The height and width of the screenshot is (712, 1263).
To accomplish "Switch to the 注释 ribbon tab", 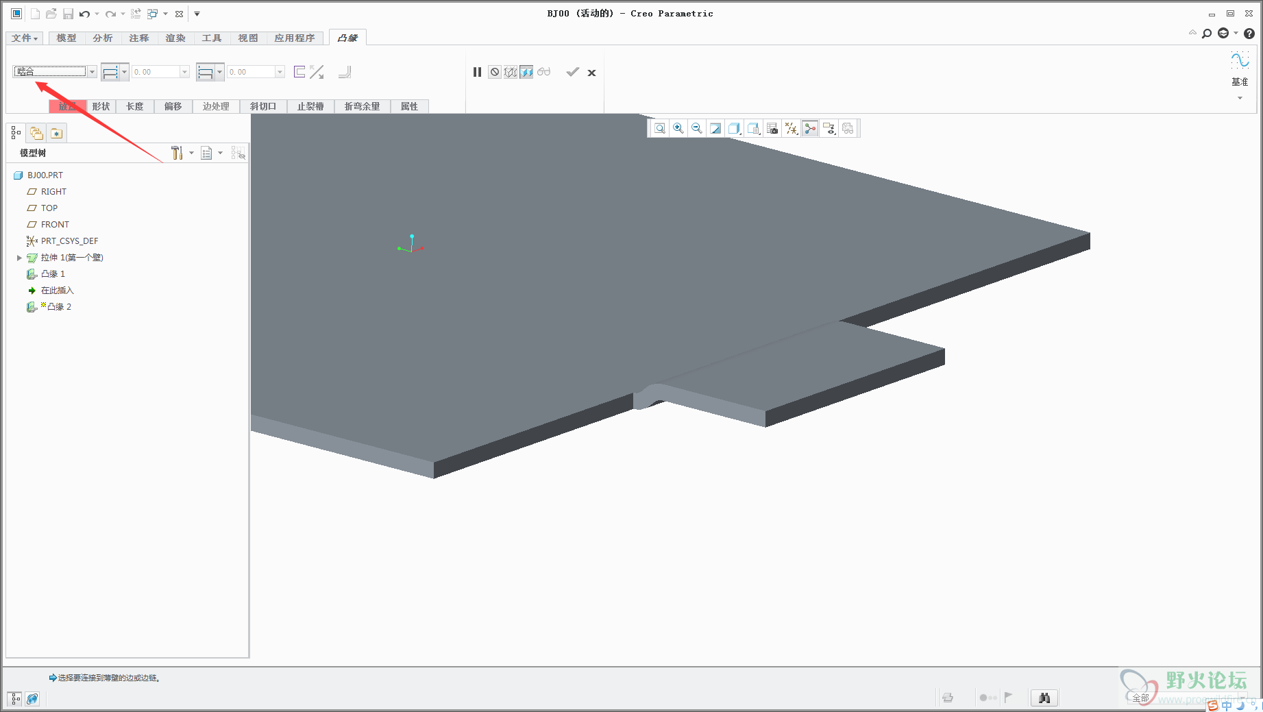I will (139, 38).
